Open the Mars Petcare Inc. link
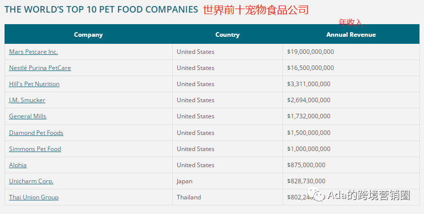The image size is (424, 214). (34, 52)
